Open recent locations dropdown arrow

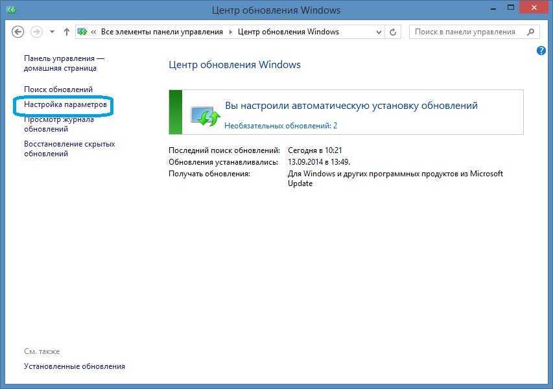click(53, 32)
